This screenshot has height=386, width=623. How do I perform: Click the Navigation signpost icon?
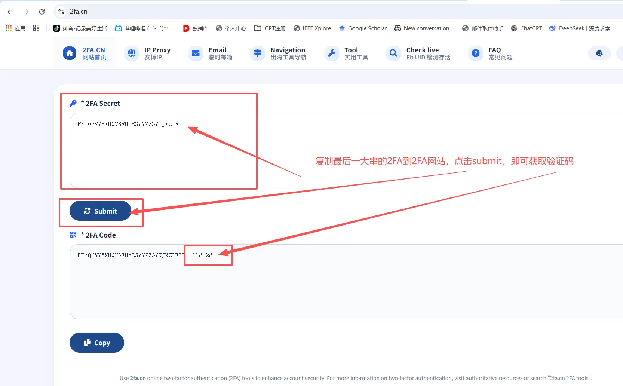click(258, 53)
